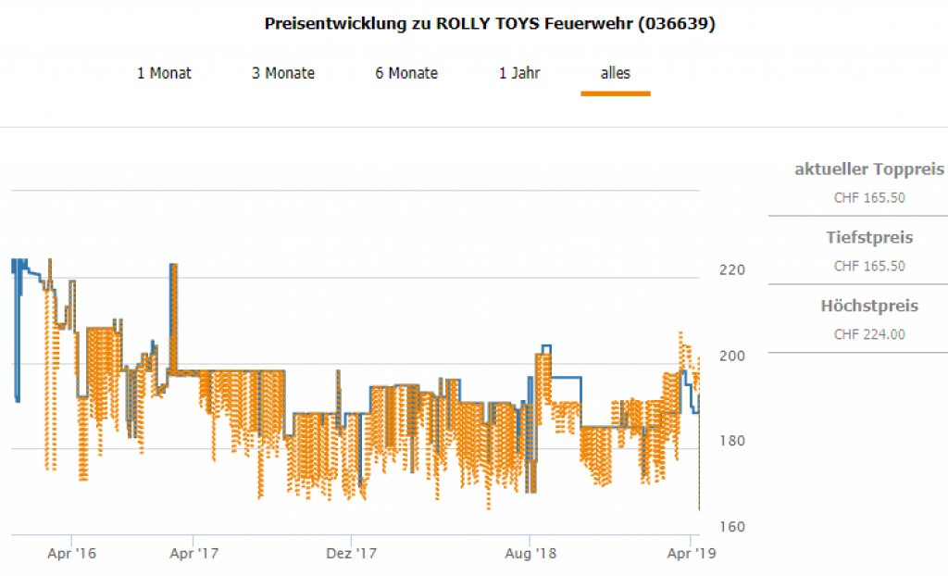Select the '1 Monat' time range tab
Viewport: 948px width, 576px height.
click(x=164, y=73)
